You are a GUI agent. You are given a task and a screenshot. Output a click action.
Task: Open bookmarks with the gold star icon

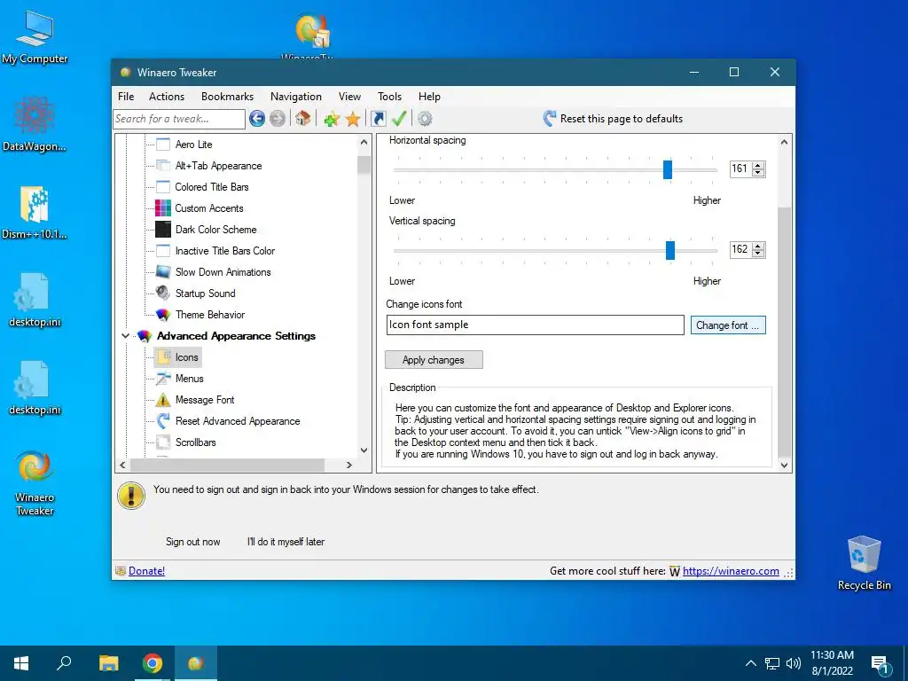[x=353, y=120]
